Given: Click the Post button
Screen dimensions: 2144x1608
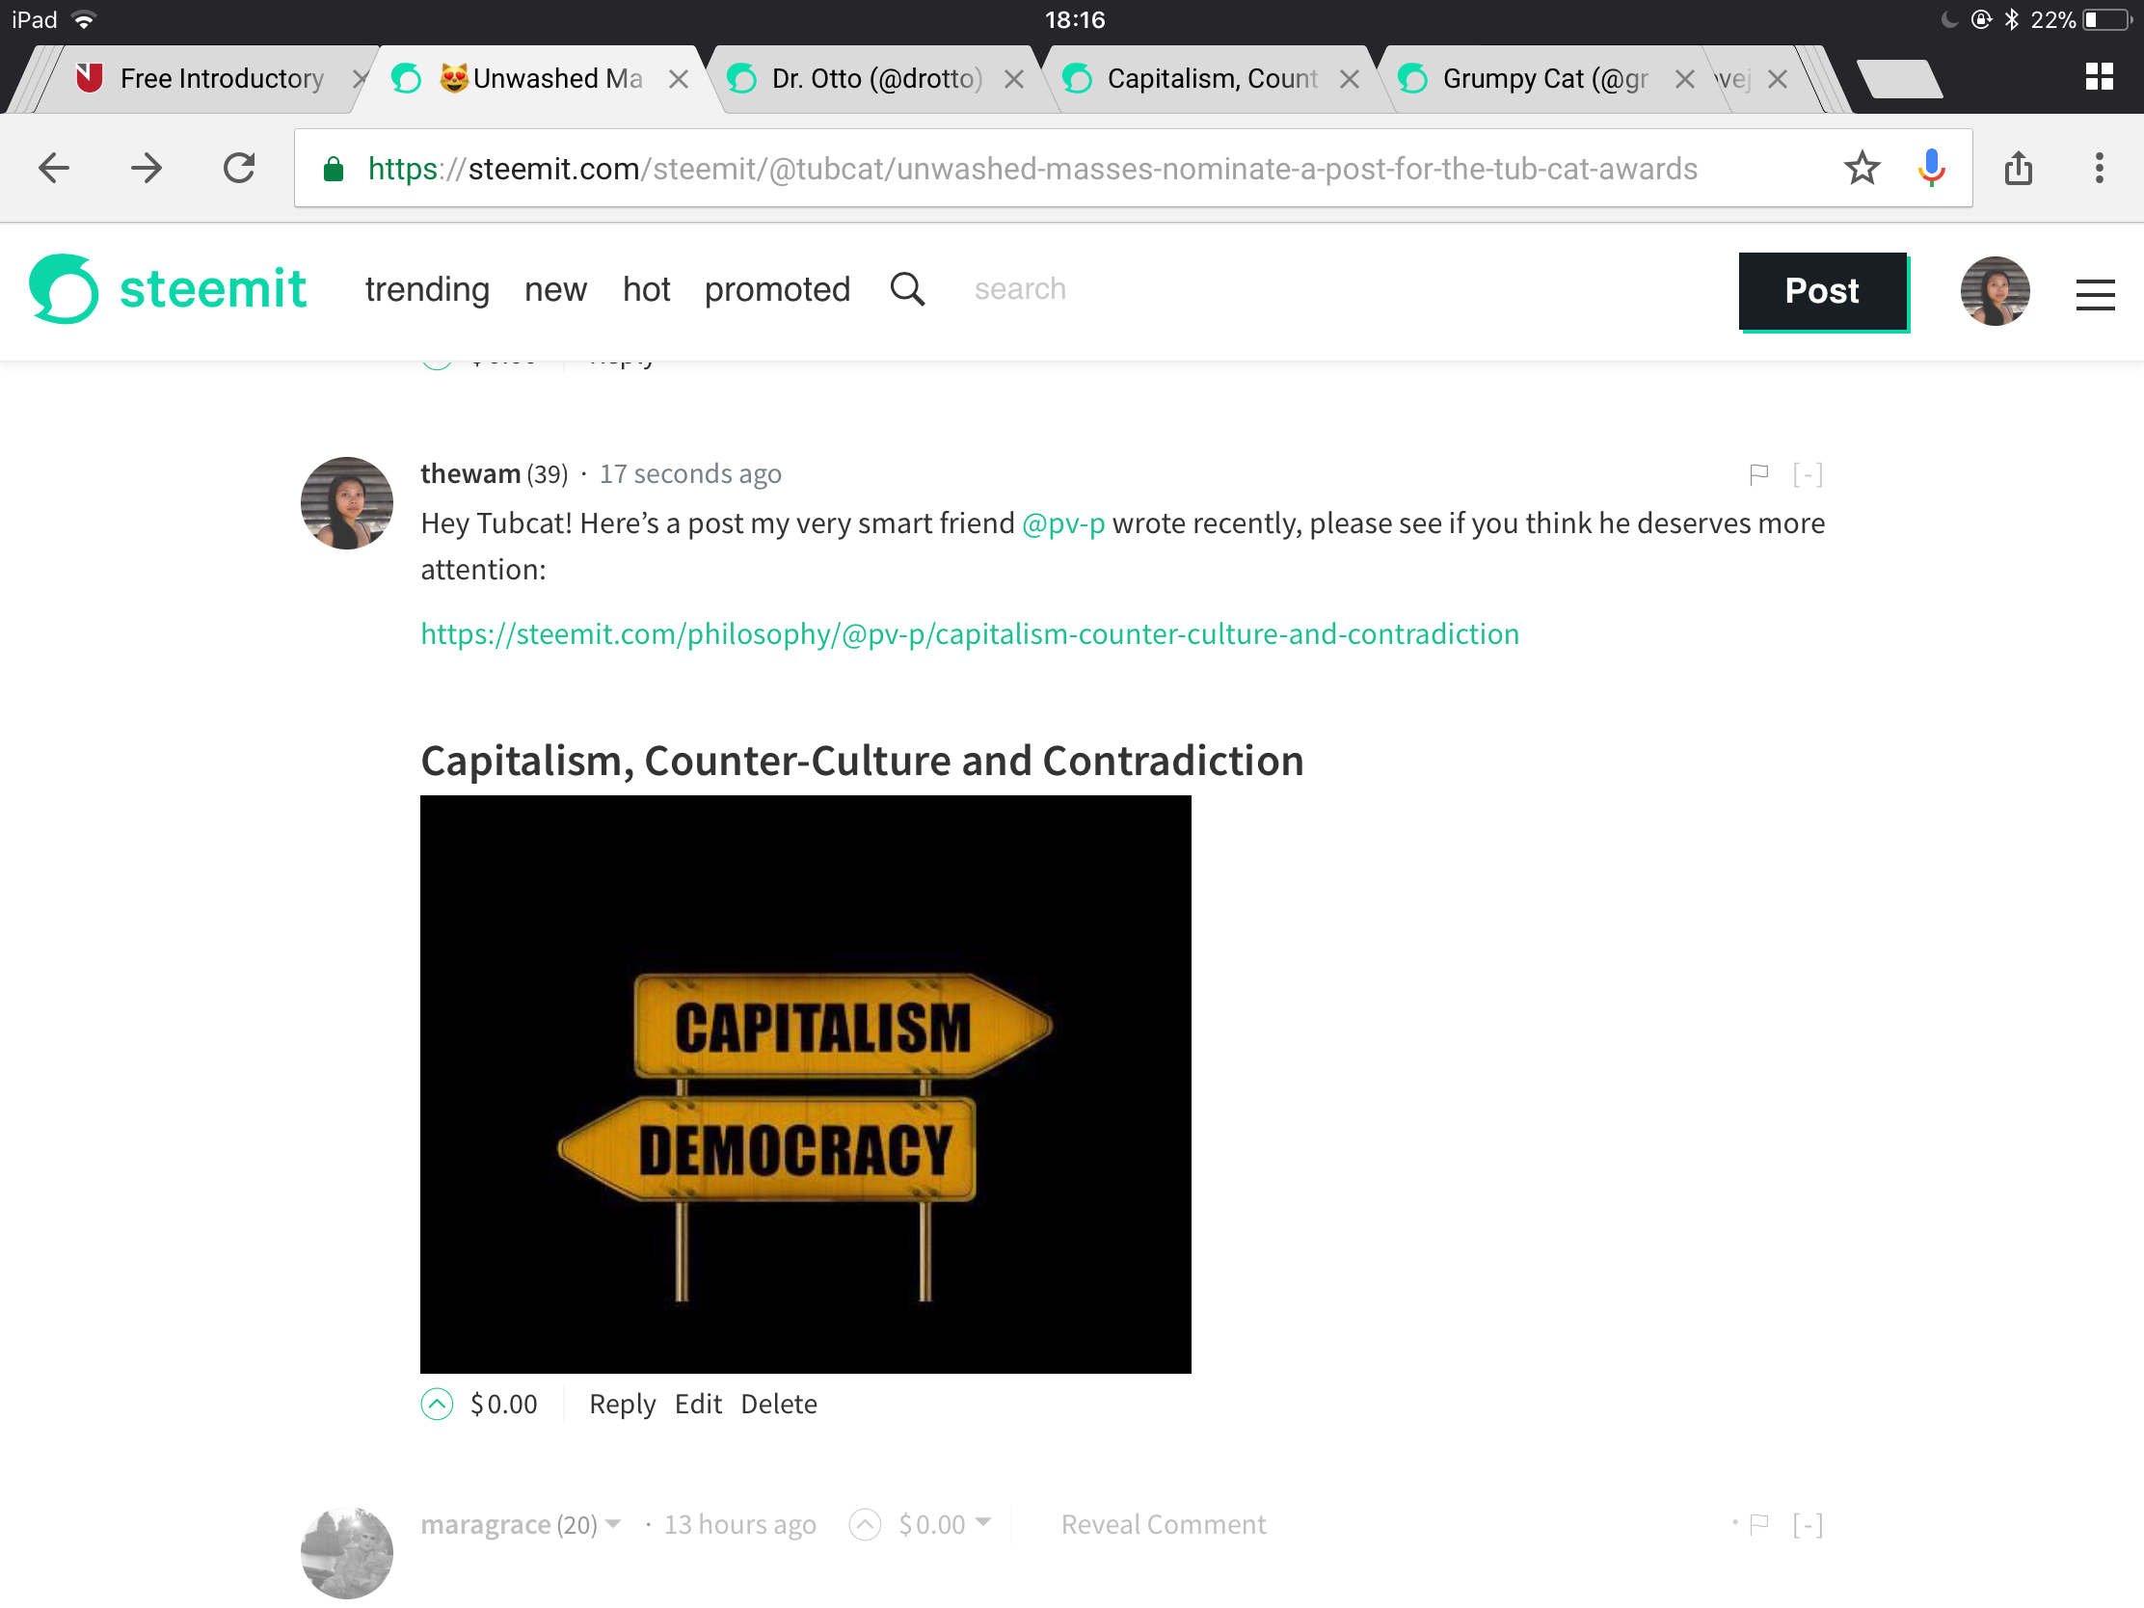Looking at the screenshot, I should (1822, 291).
